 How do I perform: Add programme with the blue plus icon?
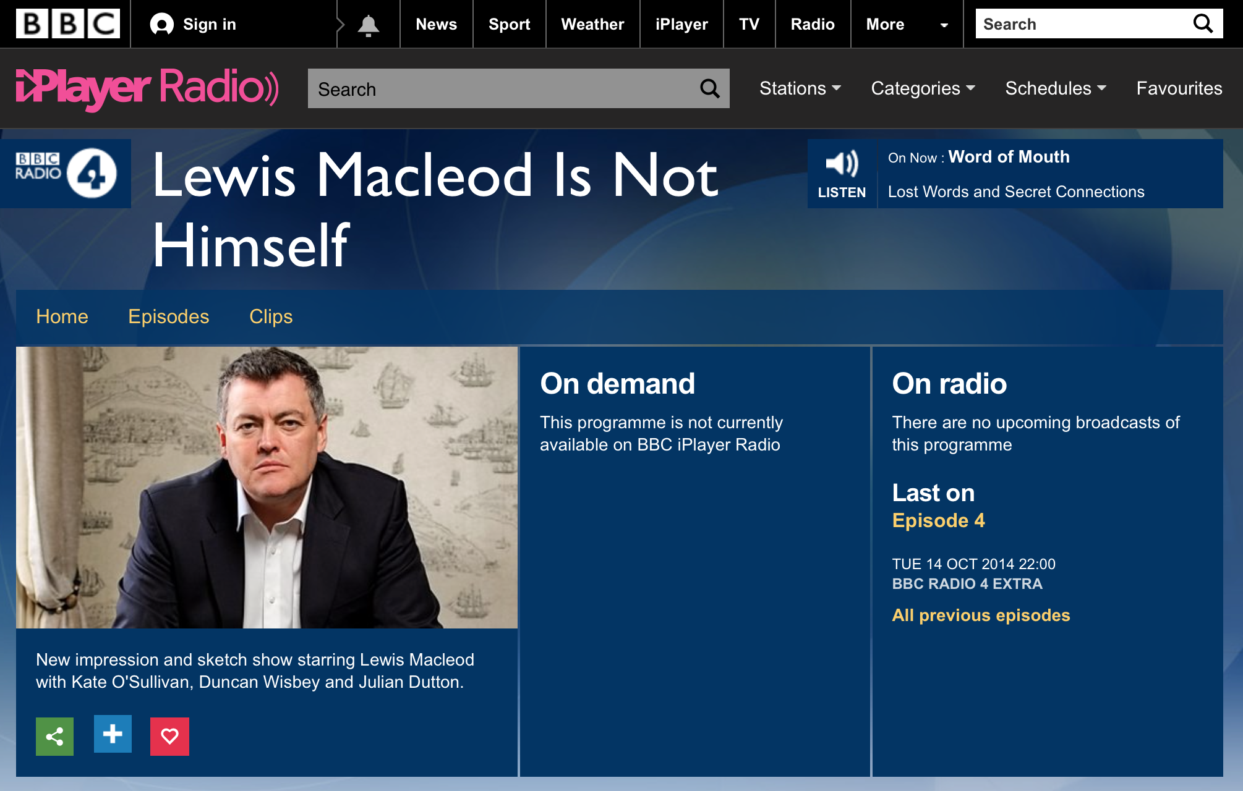pyautogui.click(x=113, y=734)
